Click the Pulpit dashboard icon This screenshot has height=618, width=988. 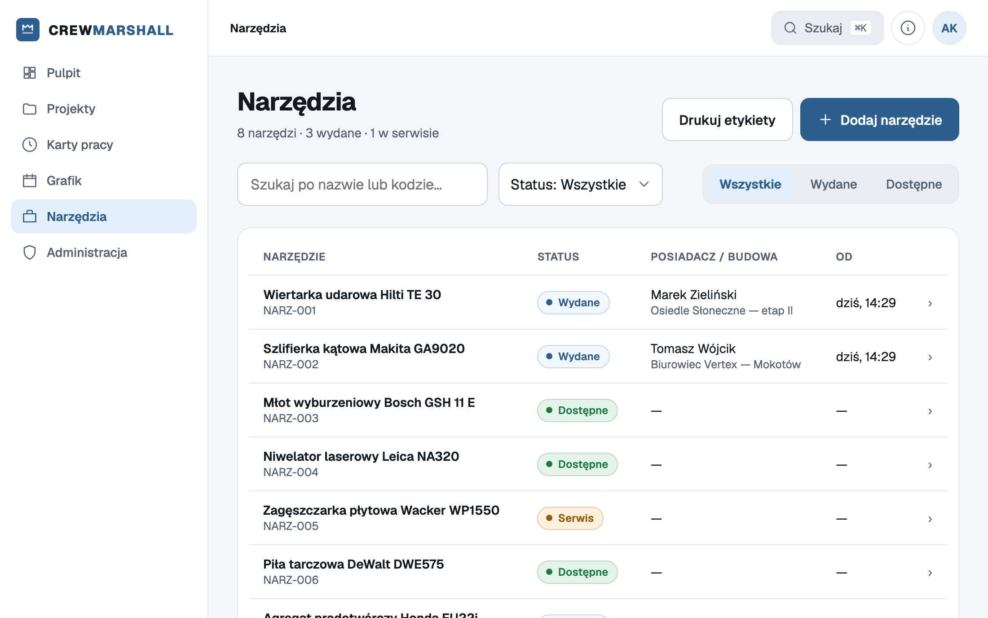coord(30,73)
